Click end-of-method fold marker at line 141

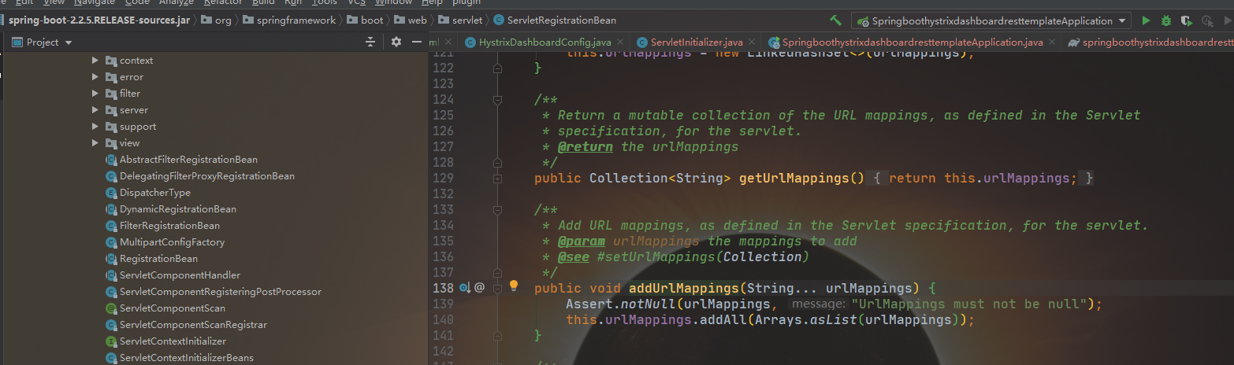497,335
